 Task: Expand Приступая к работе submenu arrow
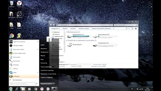(37, 50)
